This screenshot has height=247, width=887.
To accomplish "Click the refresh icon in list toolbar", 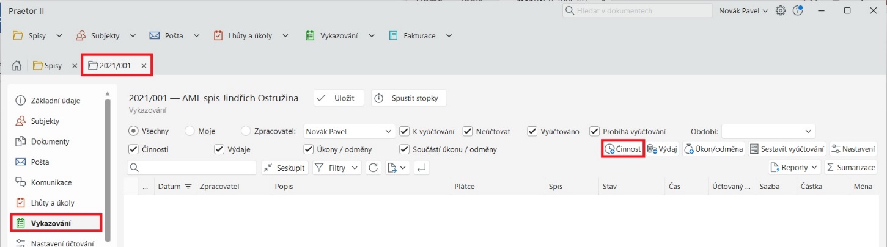I will pyautogui.click(x=374, y=168).
